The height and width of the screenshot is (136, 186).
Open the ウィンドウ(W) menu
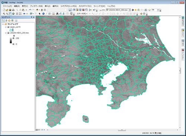(99, 6)
